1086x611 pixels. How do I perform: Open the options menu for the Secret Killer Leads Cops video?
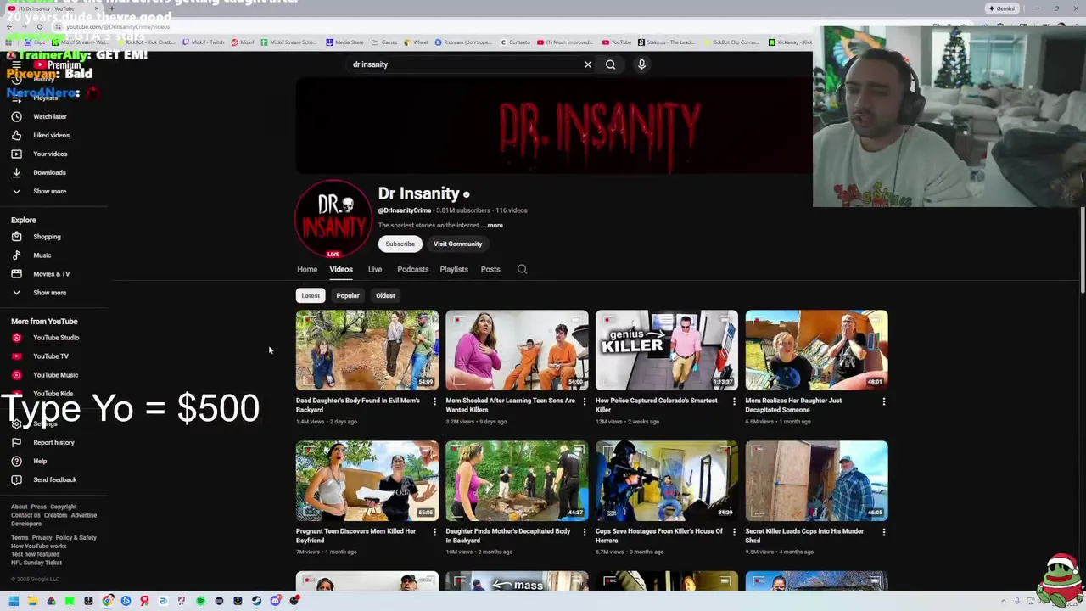883,532
